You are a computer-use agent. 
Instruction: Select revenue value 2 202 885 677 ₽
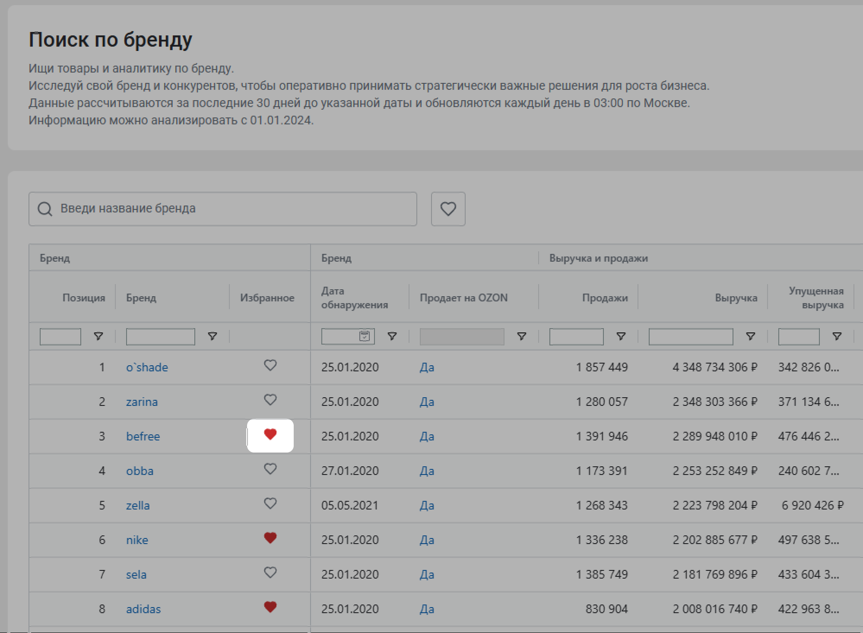pos(715,540)
